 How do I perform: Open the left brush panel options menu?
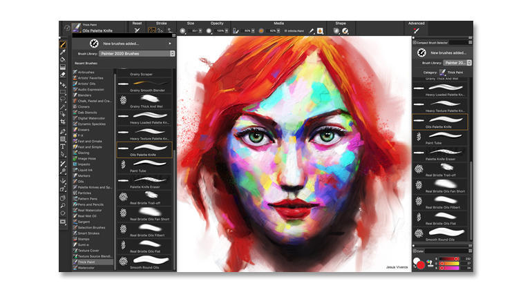tap(173, 36)
